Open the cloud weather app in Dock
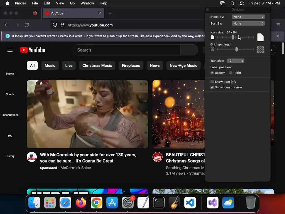The height and width of the screenshot is (214, 285). 228,203
